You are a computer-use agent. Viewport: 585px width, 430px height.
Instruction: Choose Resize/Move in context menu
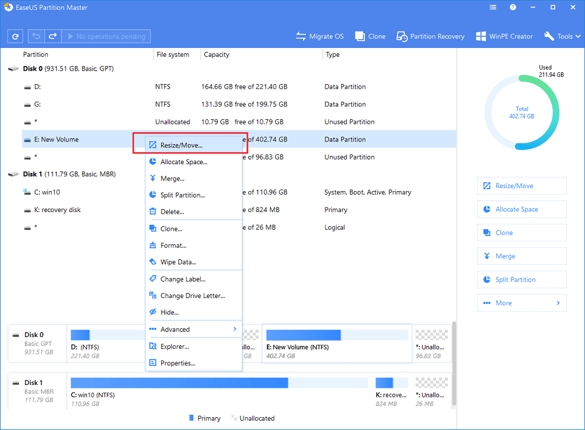[x=194, y=145]
